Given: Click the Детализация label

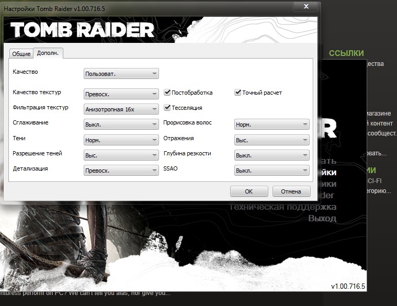Looking at the screenshot, I should pos(30,169).
